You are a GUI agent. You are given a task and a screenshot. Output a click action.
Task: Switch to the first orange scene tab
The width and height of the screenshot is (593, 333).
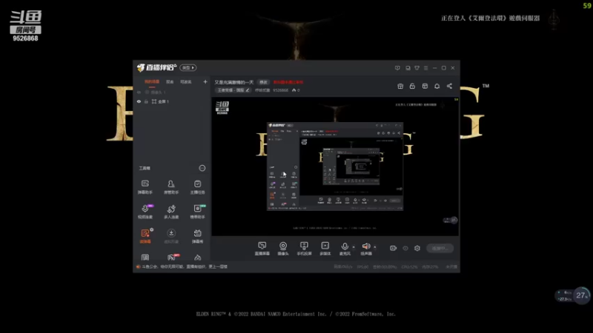pyautogui.click(x=152, y=82)
